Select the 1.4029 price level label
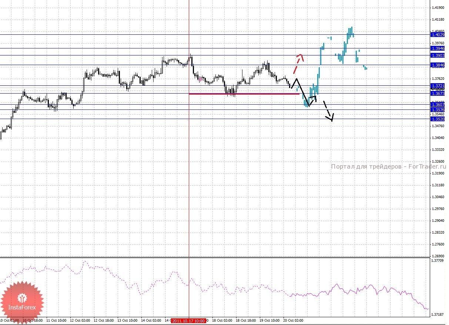 coord(438,34)
